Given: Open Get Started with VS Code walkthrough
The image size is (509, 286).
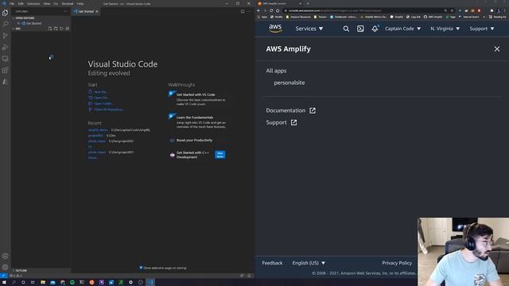Looking at the screenshot, I should (x=197, y=99).
